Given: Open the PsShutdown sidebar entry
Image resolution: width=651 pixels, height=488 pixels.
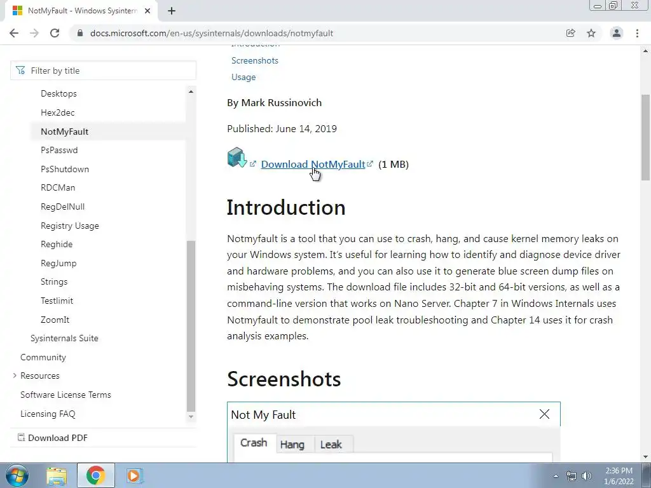Looking at the screenshot, I should [x=65, y=169].
